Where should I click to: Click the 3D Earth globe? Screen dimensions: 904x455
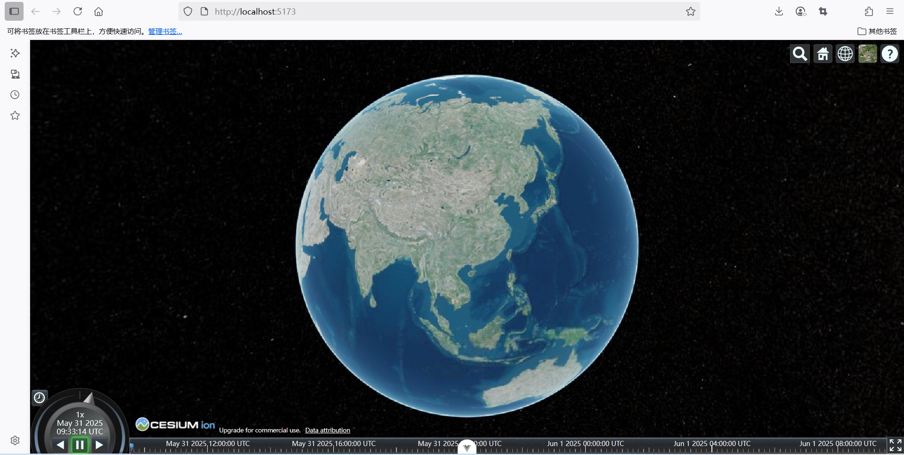tap(467, 246)
